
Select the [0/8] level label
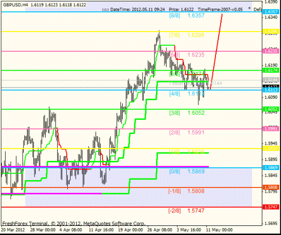pos(175,171)
